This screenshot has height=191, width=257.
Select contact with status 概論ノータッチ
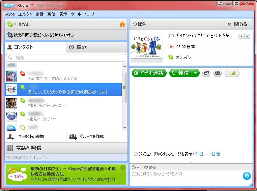[x=63, y=116]
